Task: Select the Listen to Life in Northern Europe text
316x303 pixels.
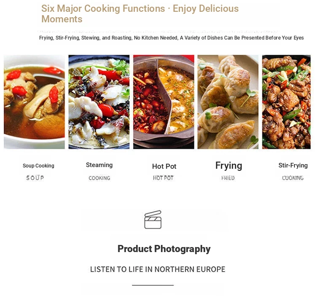Action: tap(158, 269)
